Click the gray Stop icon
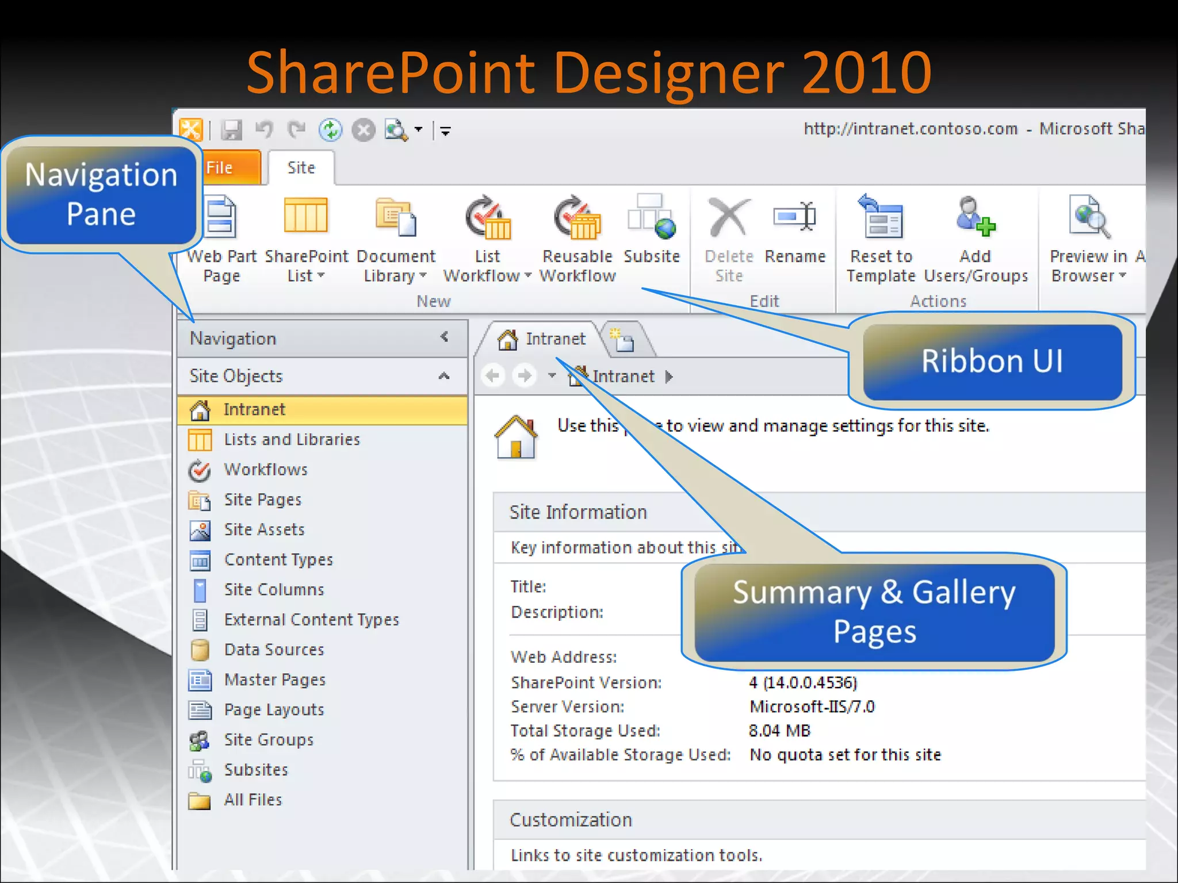Viewport: 1178px width, 883px height. [364, 130]
